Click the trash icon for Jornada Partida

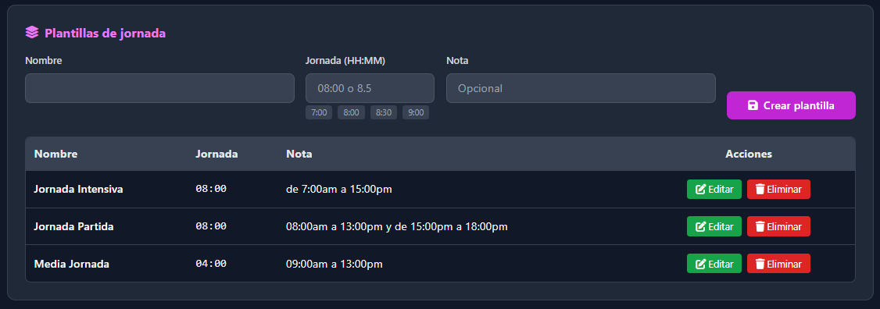pyautogui.click(x=760, y=226)
